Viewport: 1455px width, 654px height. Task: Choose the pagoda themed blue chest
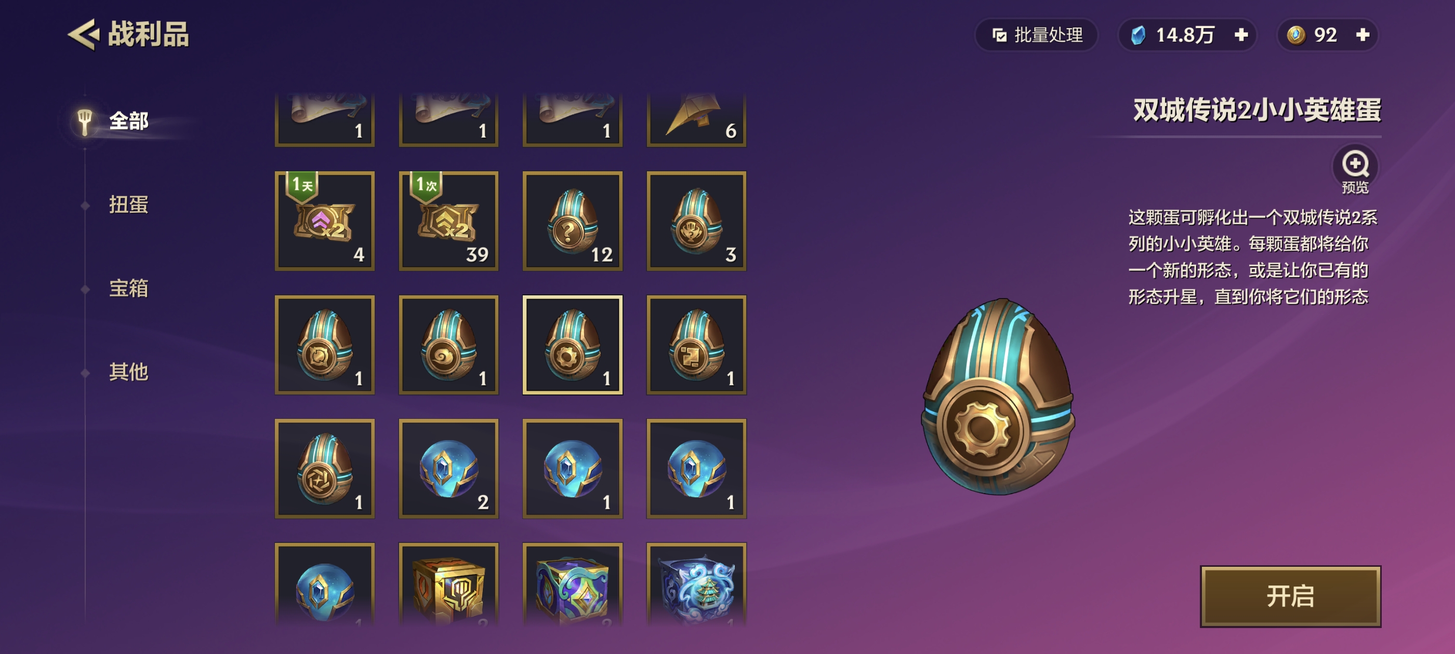(696, 584)
